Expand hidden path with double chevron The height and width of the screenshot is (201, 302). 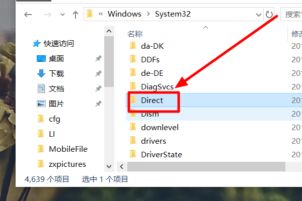pyautogui.click(x=101, y=14)
